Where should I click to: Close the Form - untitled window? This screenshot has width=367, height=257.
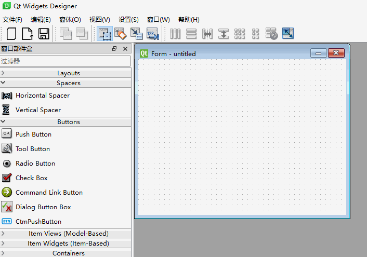(336, 53)
